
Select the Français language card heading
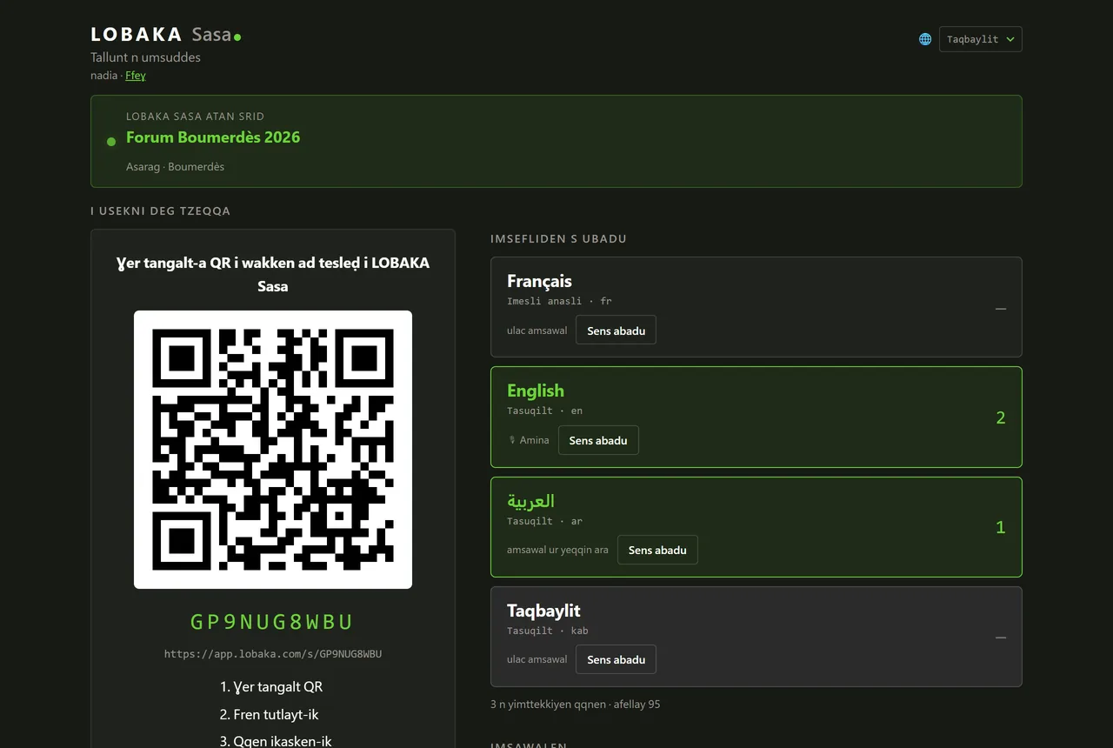click(539, 281)
